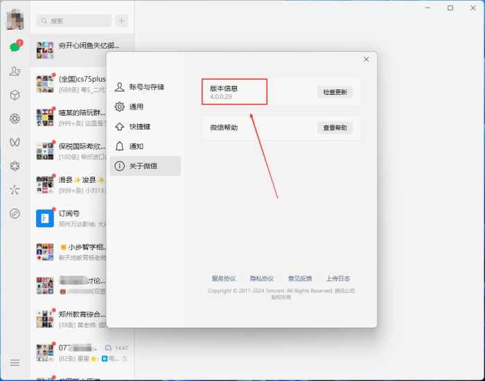The width and height of the screenshot is (485, 381).
Task: Click the blue 订阅号 icon
Action: 45,218
